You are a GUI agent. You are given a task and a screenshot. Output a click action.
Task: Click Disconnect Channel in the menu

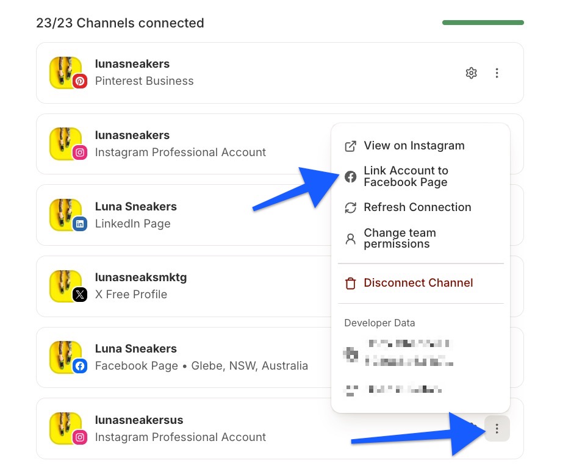[418, 283]
